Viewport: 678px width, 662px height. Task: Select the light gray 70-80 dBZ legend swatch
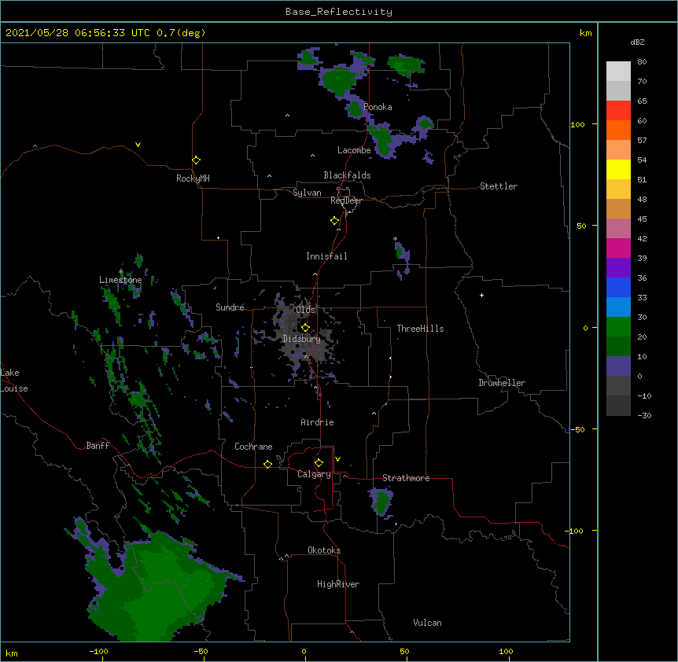coord(618,72)
